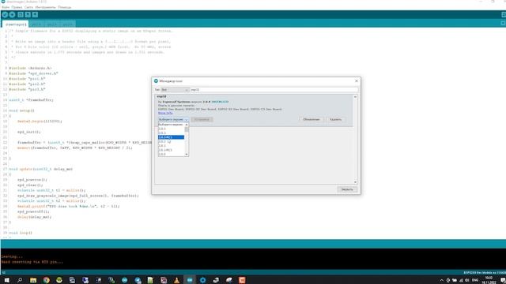Switch to the pic1.h tab
Screen dimensions: 506x284
click(36, 24)
